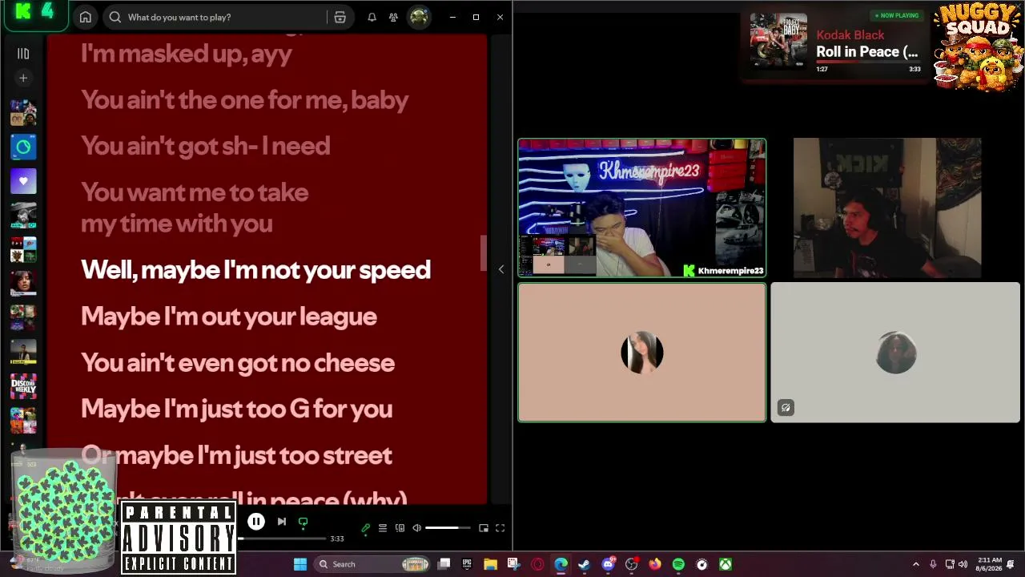Open Snipping Tool from the taskbar
This screenshot has width=1025, height=577.
513,564
